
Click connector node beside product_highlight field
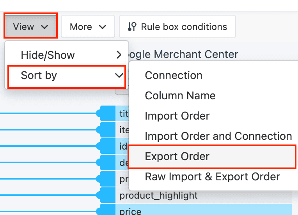coord(106,196)
